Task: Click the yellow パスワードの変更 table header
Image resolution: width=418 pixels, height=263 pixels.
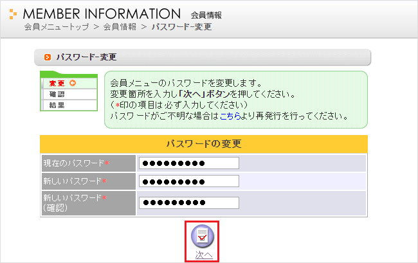Action: pos(203,143)
